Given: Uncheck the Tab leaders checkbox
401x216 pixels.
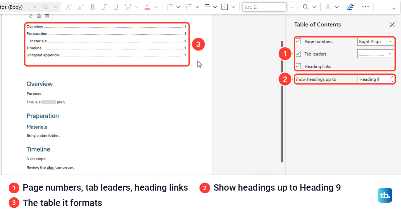Looking at the screenshot, I should click(x=298, y=54).
